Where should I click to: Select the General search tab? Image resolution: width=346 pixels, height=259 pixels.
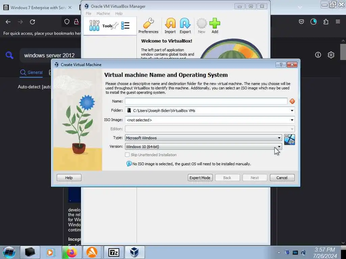(x=31, y=73)
